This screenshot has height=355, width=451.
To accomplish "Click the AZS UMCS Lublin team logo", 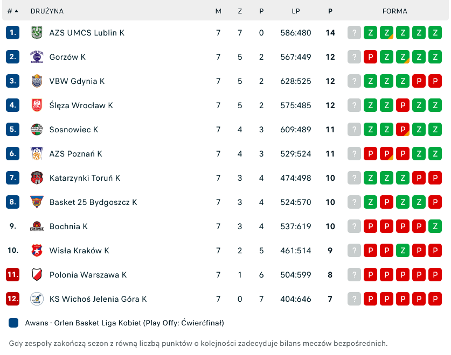I will [37, 33].
